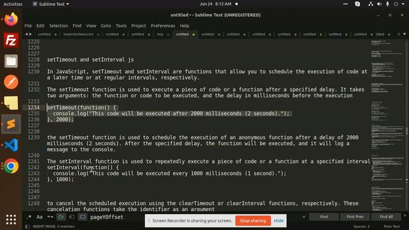
Task: Click the Find button
Action: pyautogui.click(x=324, y=217)
